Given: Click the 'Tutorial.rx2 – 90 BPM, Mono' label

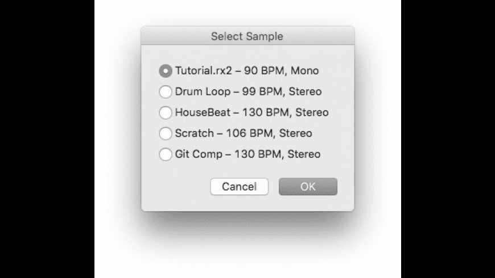Looking at the screenshot, I should [246, 71].
